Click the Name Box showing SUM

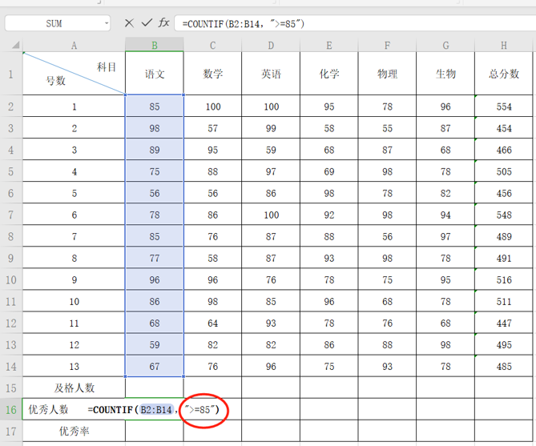point(58,23)
